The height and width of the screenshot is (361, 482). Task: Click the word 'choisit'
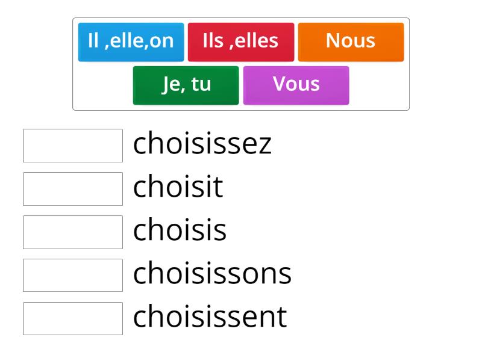(178, 187)
